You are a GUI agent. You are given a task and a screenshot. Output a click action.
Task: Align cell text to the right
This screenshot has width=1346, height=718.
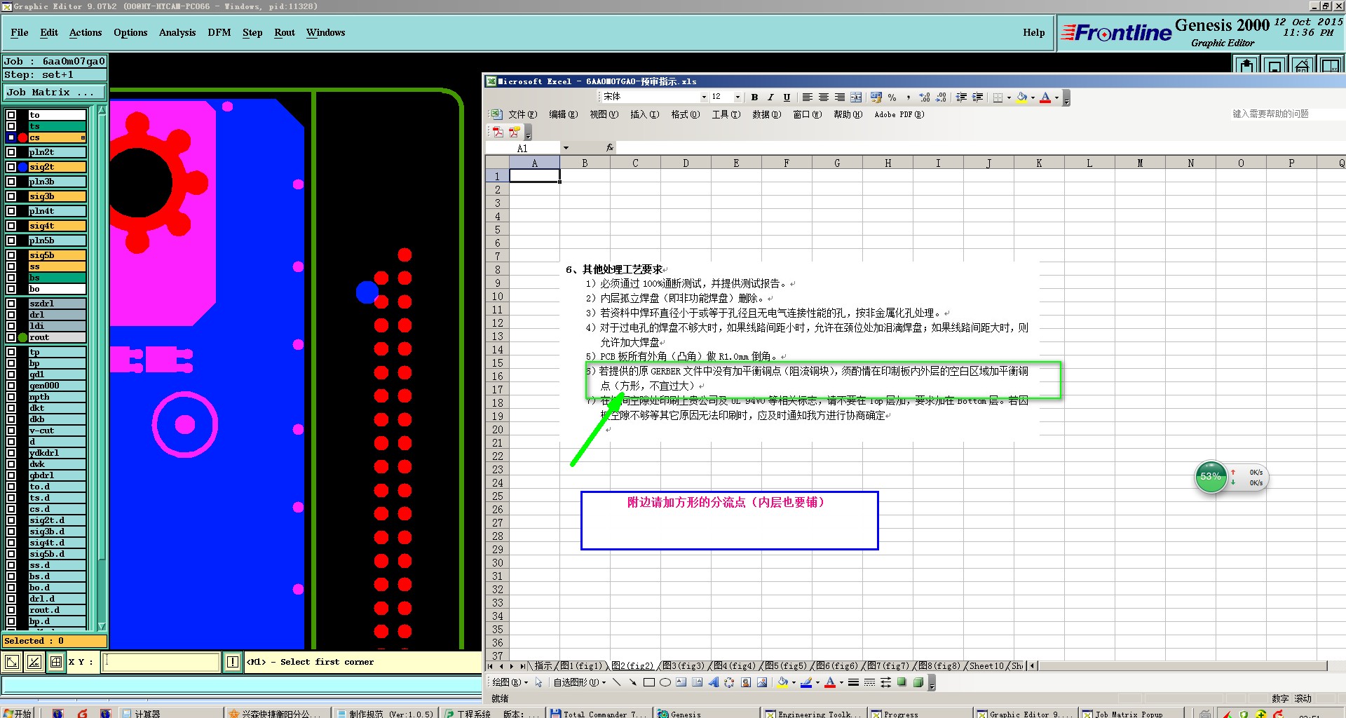point(840,97)
